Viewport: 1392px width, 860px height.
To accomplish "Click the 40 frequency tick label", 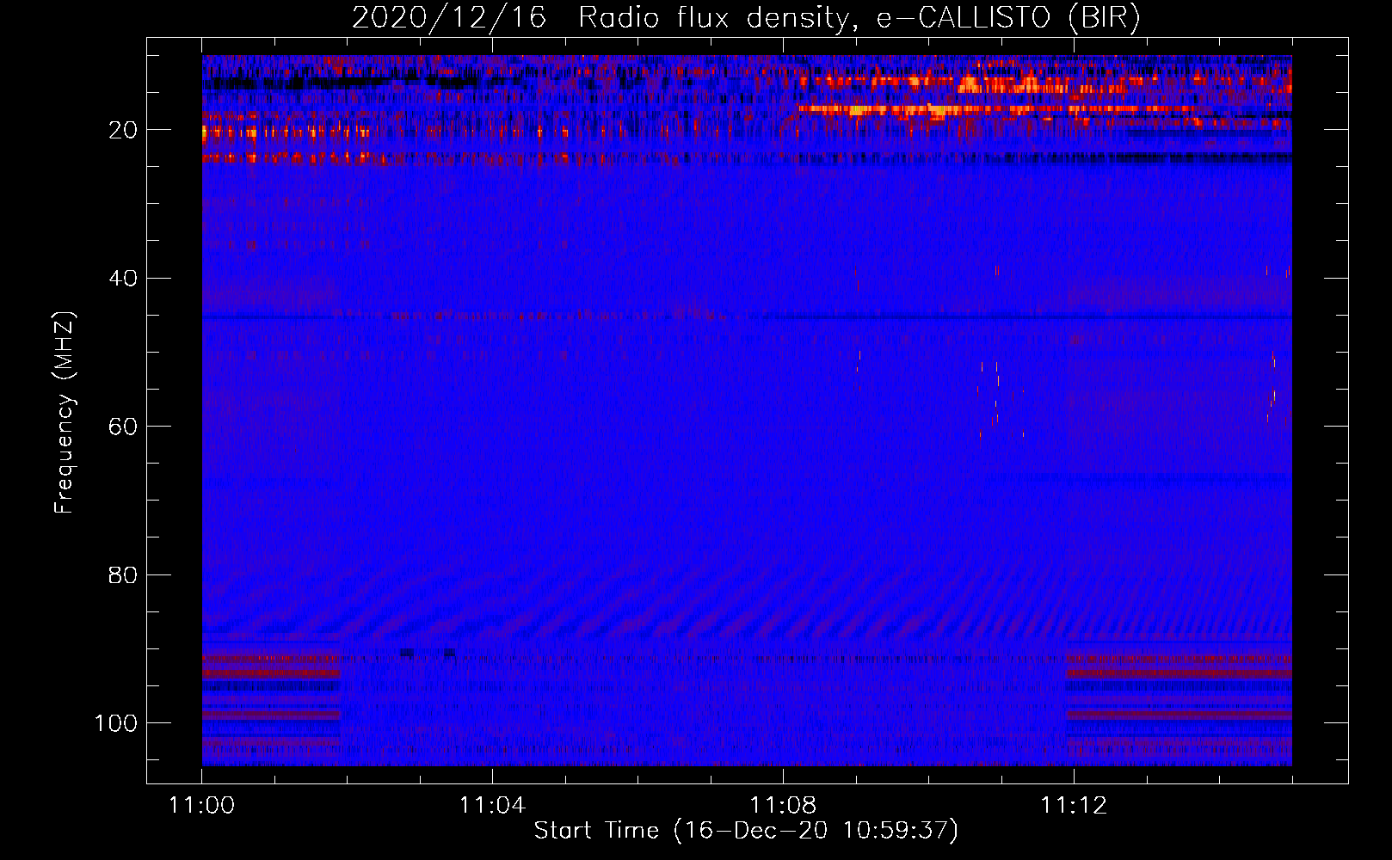I will 123,279.
